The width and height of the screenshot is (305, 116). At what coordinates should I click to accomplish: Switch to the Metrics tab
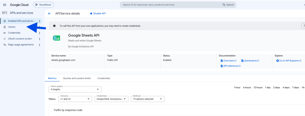(x=52, y=78)
